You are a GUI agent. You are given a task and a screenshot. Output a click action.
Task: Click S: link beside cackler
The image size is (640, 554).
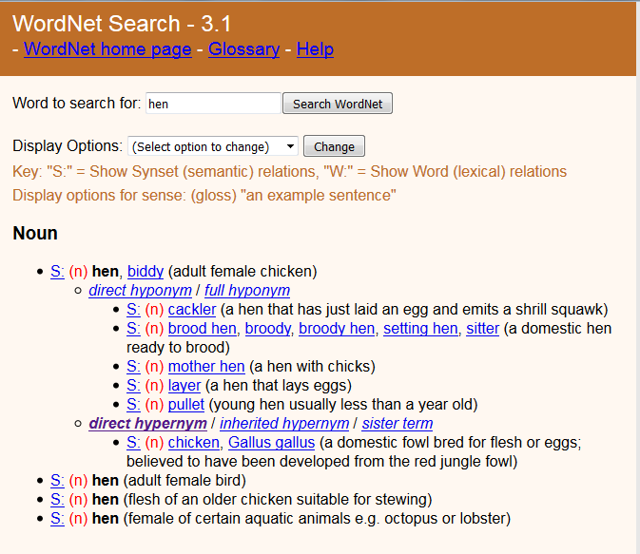(133, 309)
